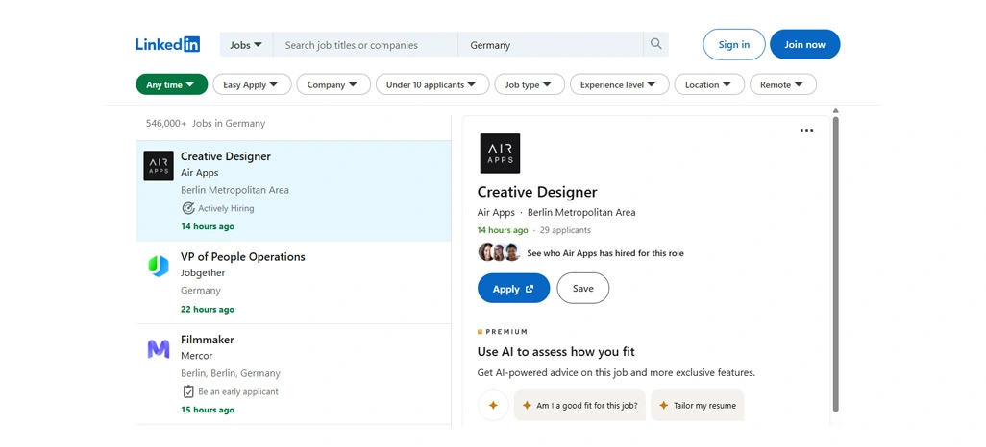Click the 'Be an early applicant' label
Viewport: 986px width, 447px height.
237,391
